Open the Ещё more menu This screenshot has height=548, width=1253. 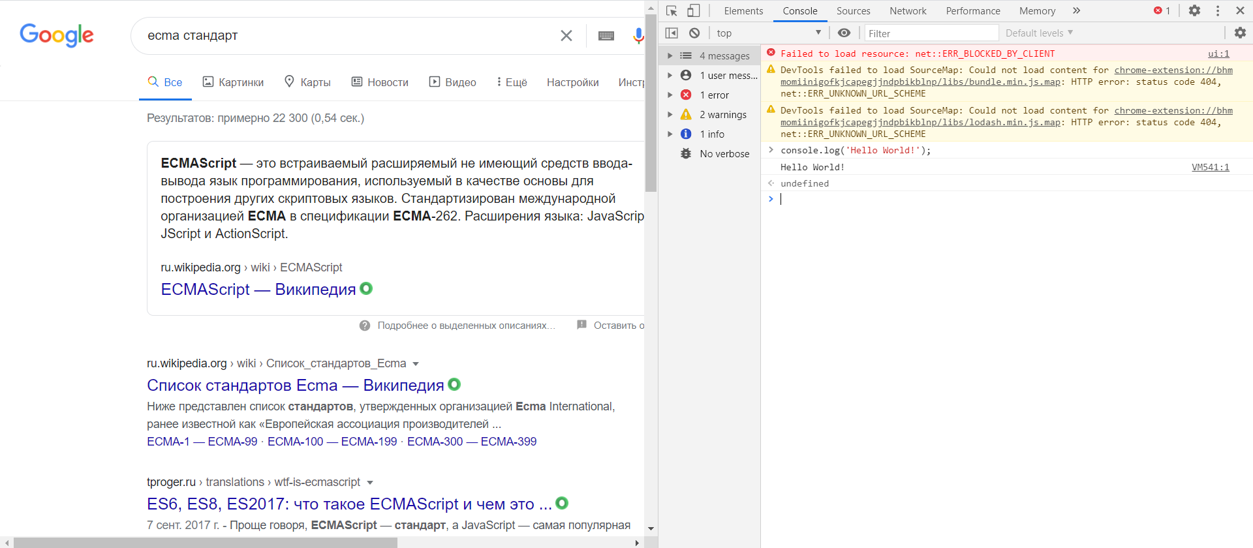click(x=512, y=82)
